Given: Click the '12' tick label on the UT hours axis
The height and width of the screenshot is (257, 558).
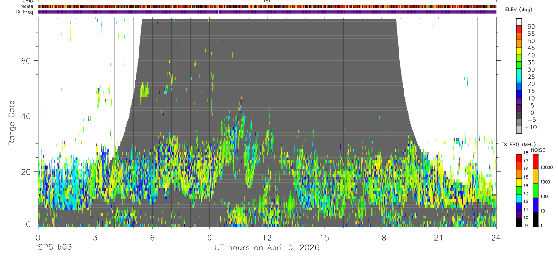Looking at the screenshot, I should pos(267,238).
